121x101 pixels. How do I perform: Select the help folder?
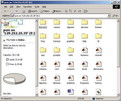[x=84, y=38]
